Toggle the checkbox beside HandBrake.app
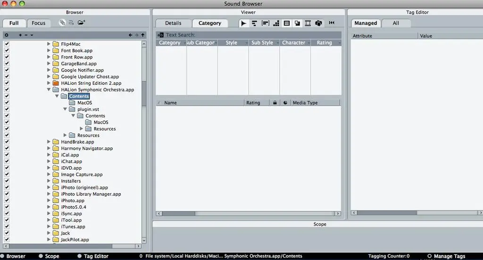Viewport: 483px width, 260px height. [7, 142]
